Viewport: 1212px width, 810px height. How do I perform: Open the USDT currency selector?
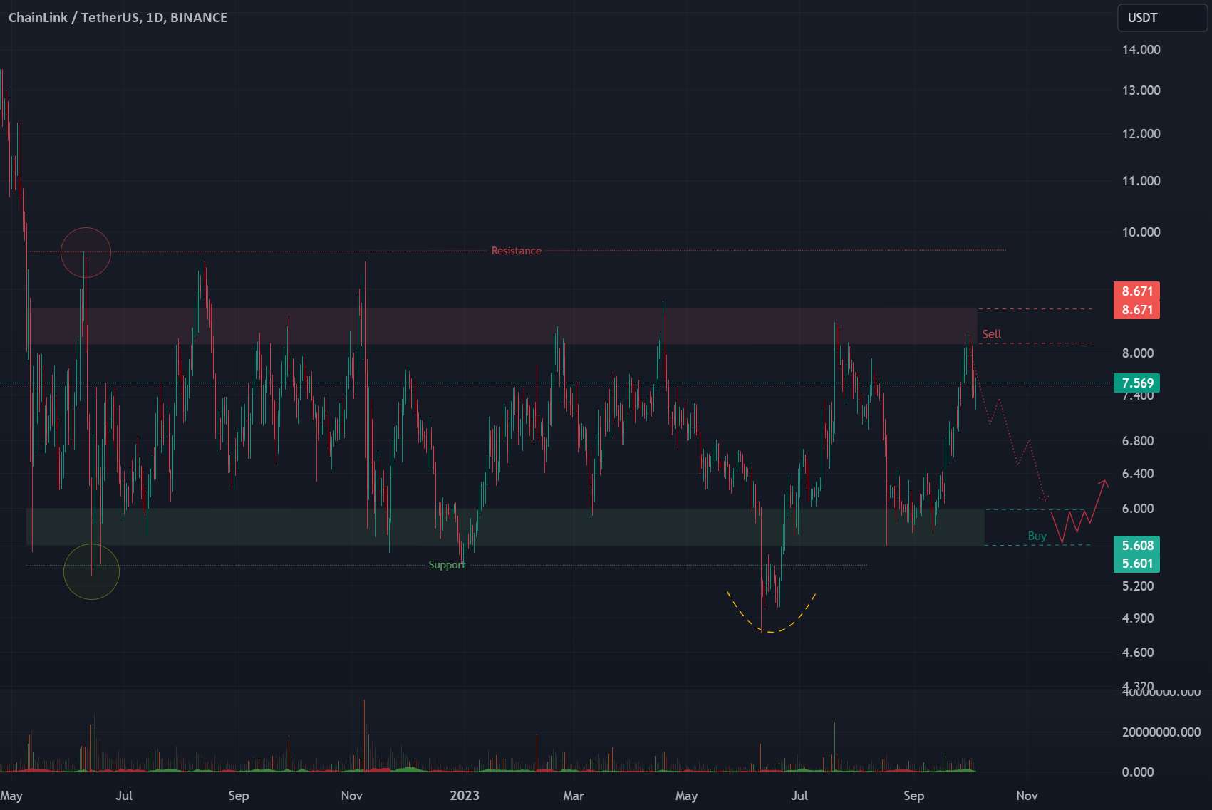pyautogui.click(x=1162, y=18)
